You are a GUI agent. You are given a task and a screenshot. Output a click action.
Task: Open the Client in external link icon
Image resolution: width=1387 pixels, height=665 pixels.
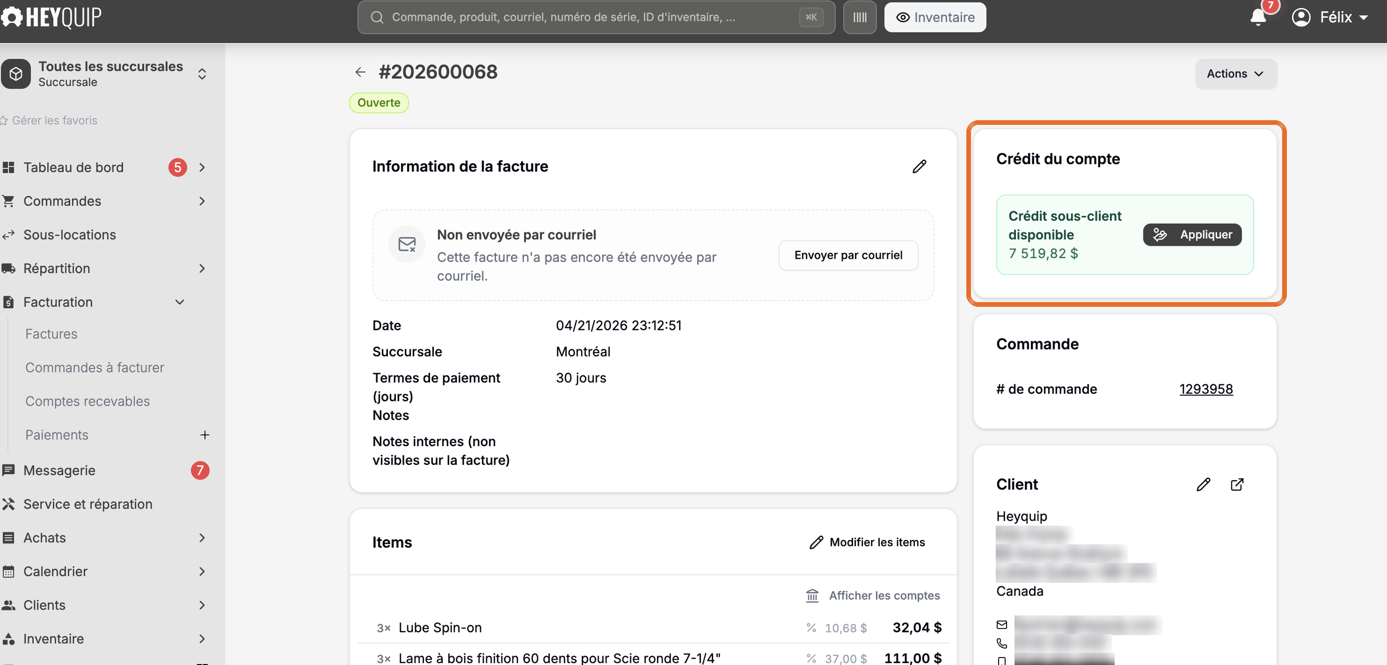1237,484
